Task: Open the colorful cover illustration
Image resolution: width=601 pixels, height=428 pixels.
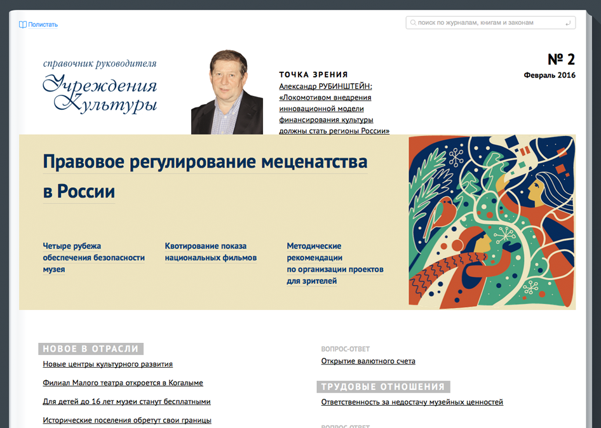Action: [492, 222]
